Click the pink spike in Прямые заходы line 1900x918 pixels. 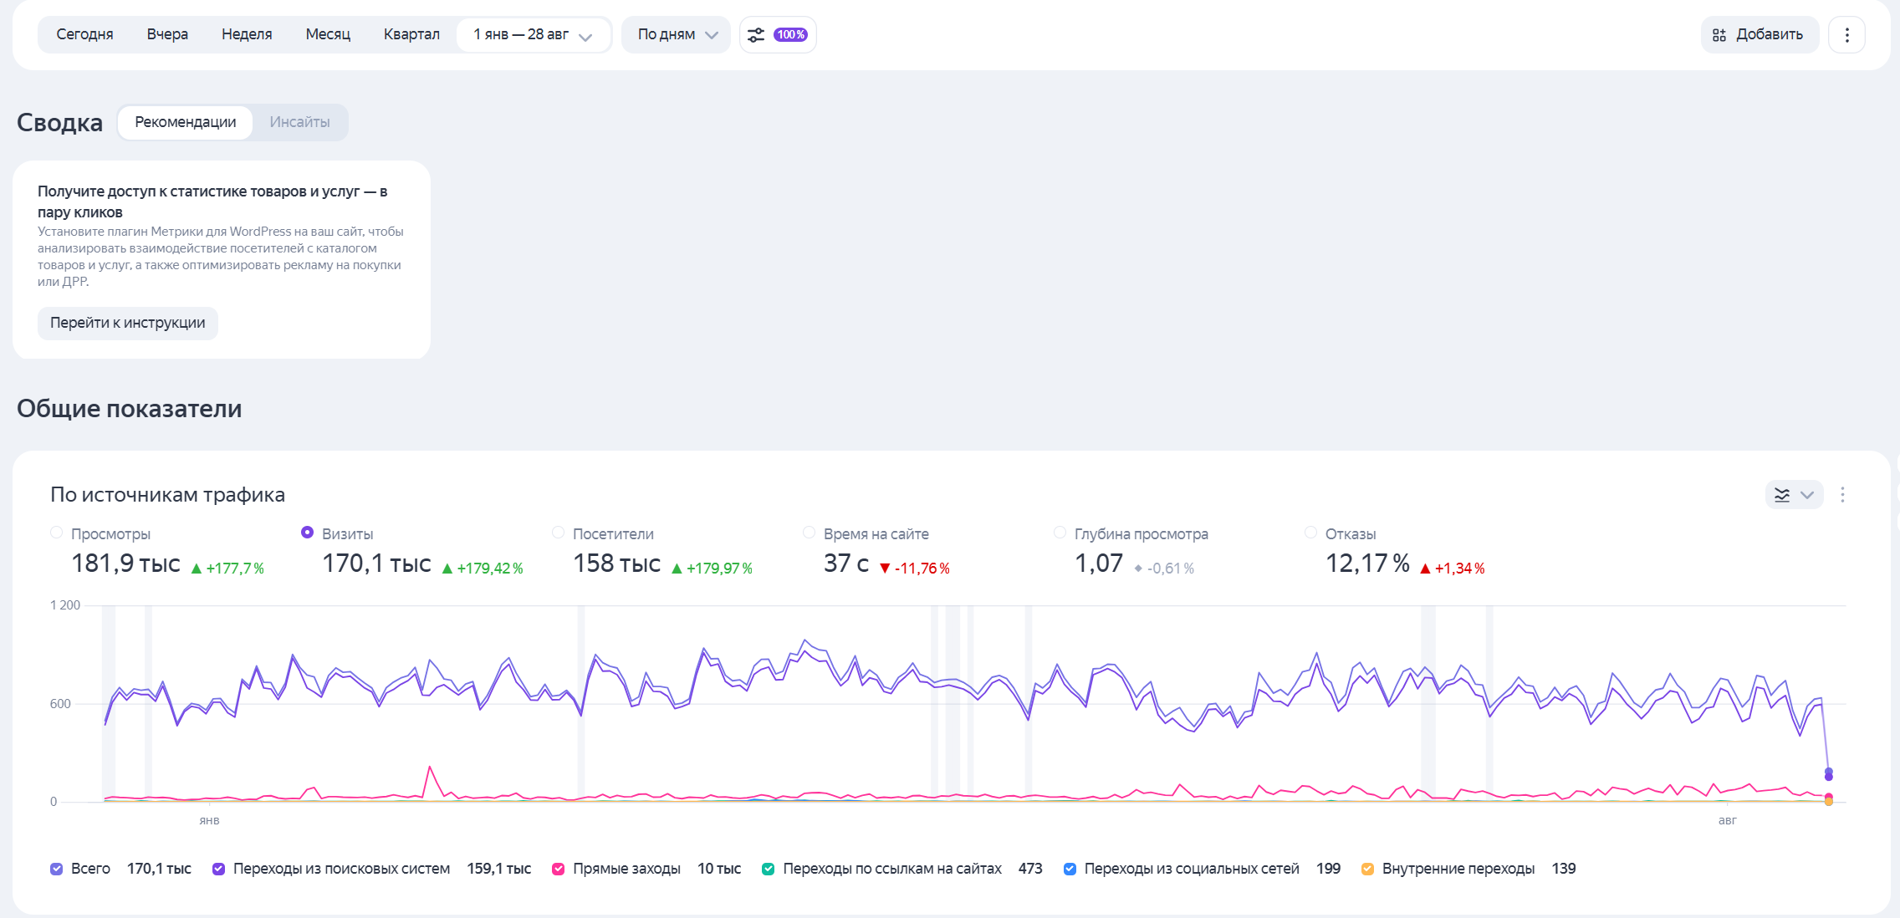(430, 767)
